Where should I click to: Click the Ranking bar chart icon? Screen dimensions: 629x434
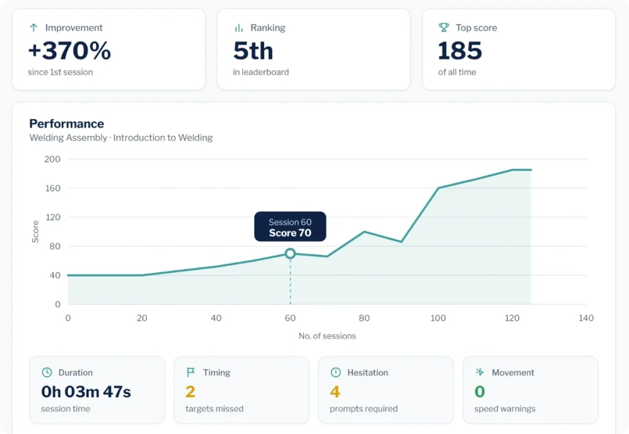point(239,28)
